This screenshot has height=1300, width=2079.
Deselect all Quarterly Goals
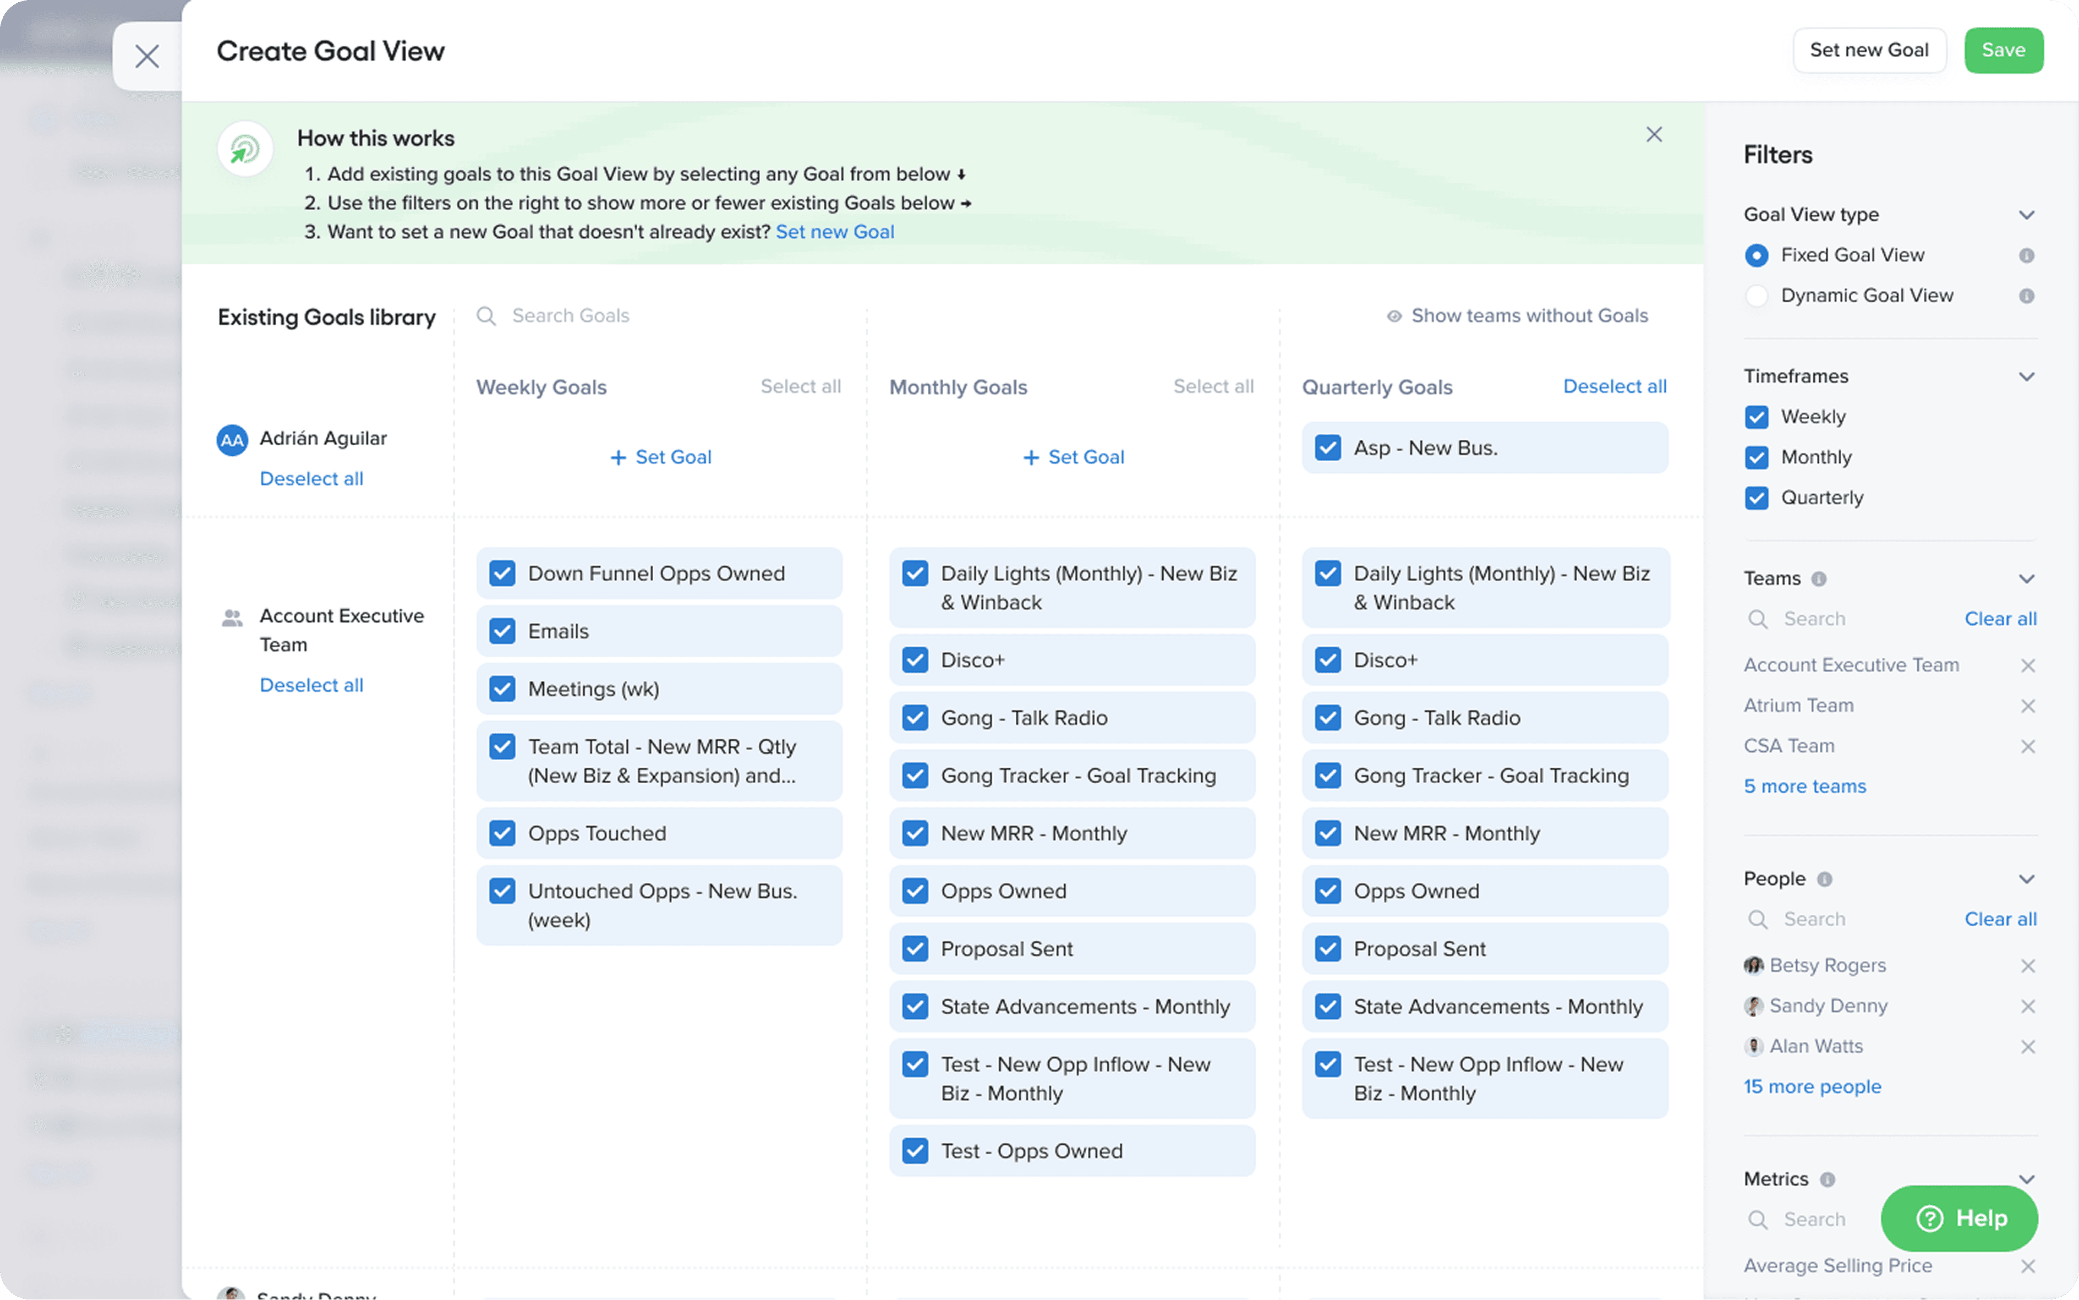click(1614, 387)
